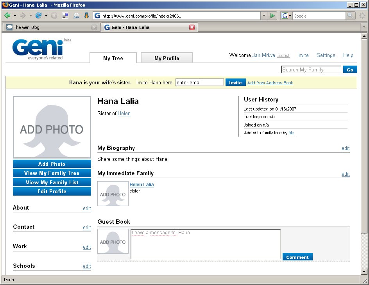Click the Edit Profile button
369x285 pixels.
(52, 191)
